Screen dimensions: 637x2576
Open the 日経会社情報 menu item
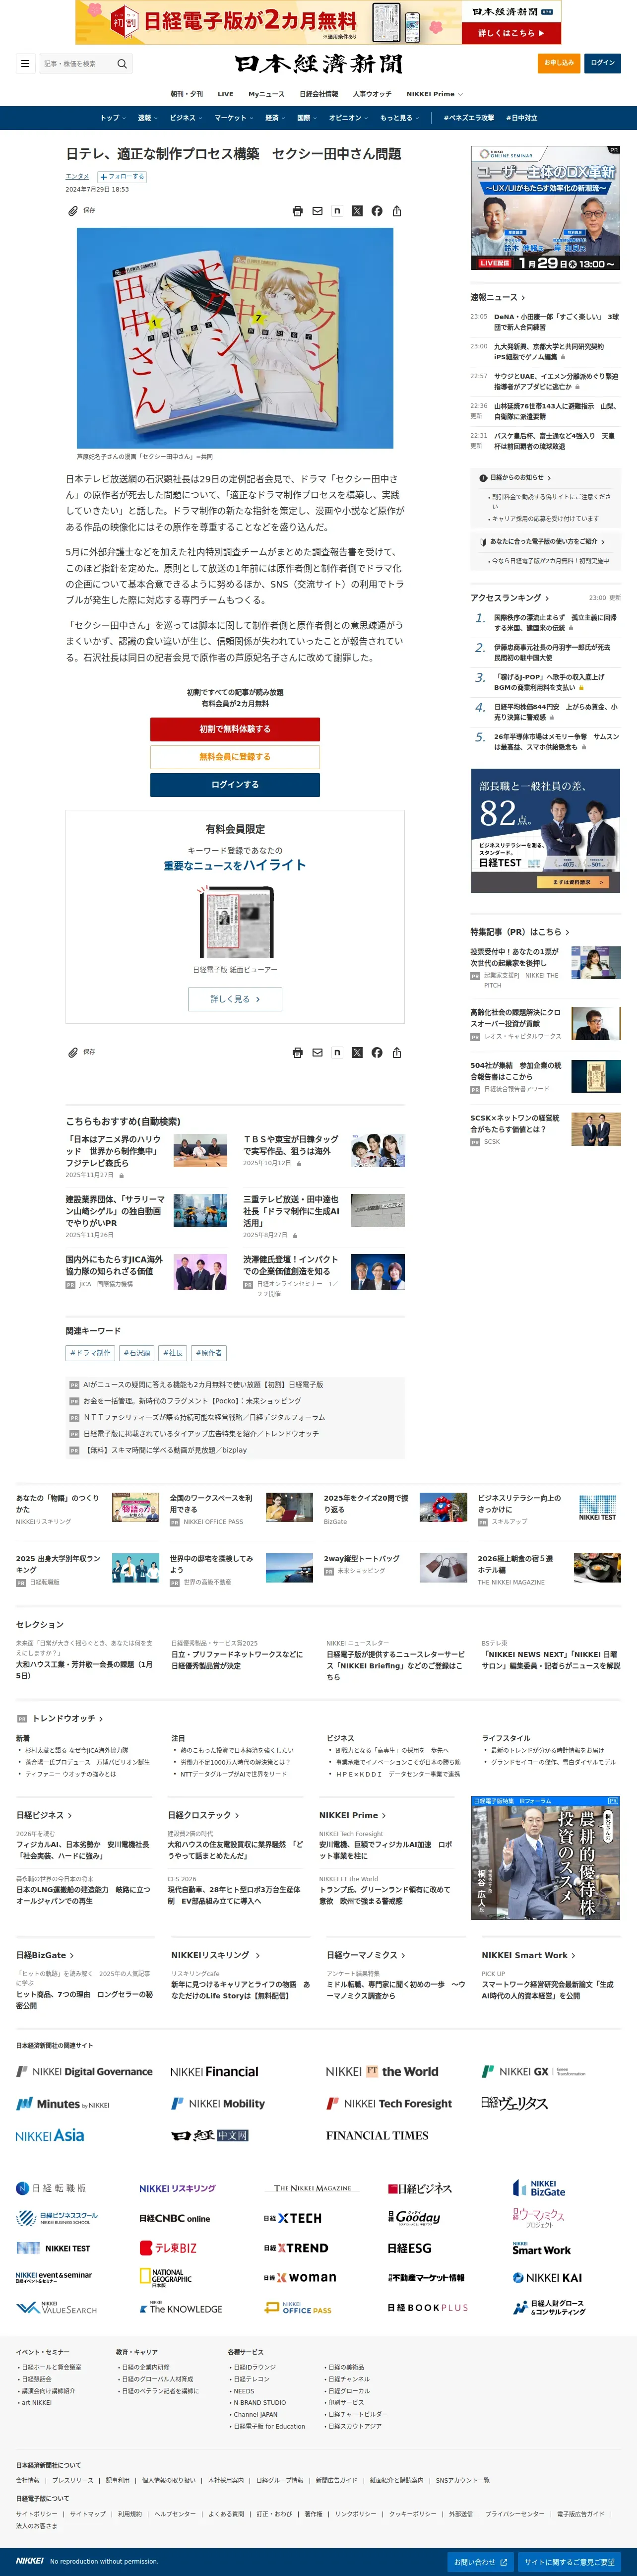[319, 94]
